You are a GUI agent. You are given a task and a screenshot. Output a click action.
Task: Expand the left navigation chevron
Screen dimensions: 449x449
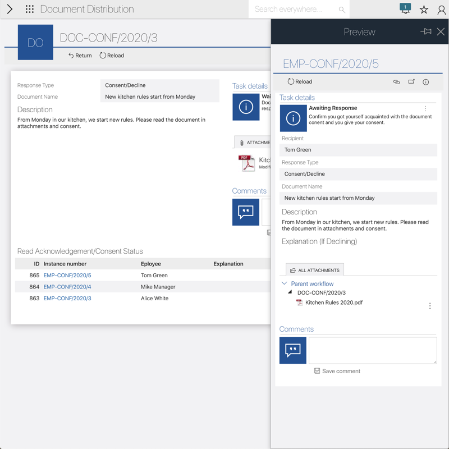tap(10, 10)
